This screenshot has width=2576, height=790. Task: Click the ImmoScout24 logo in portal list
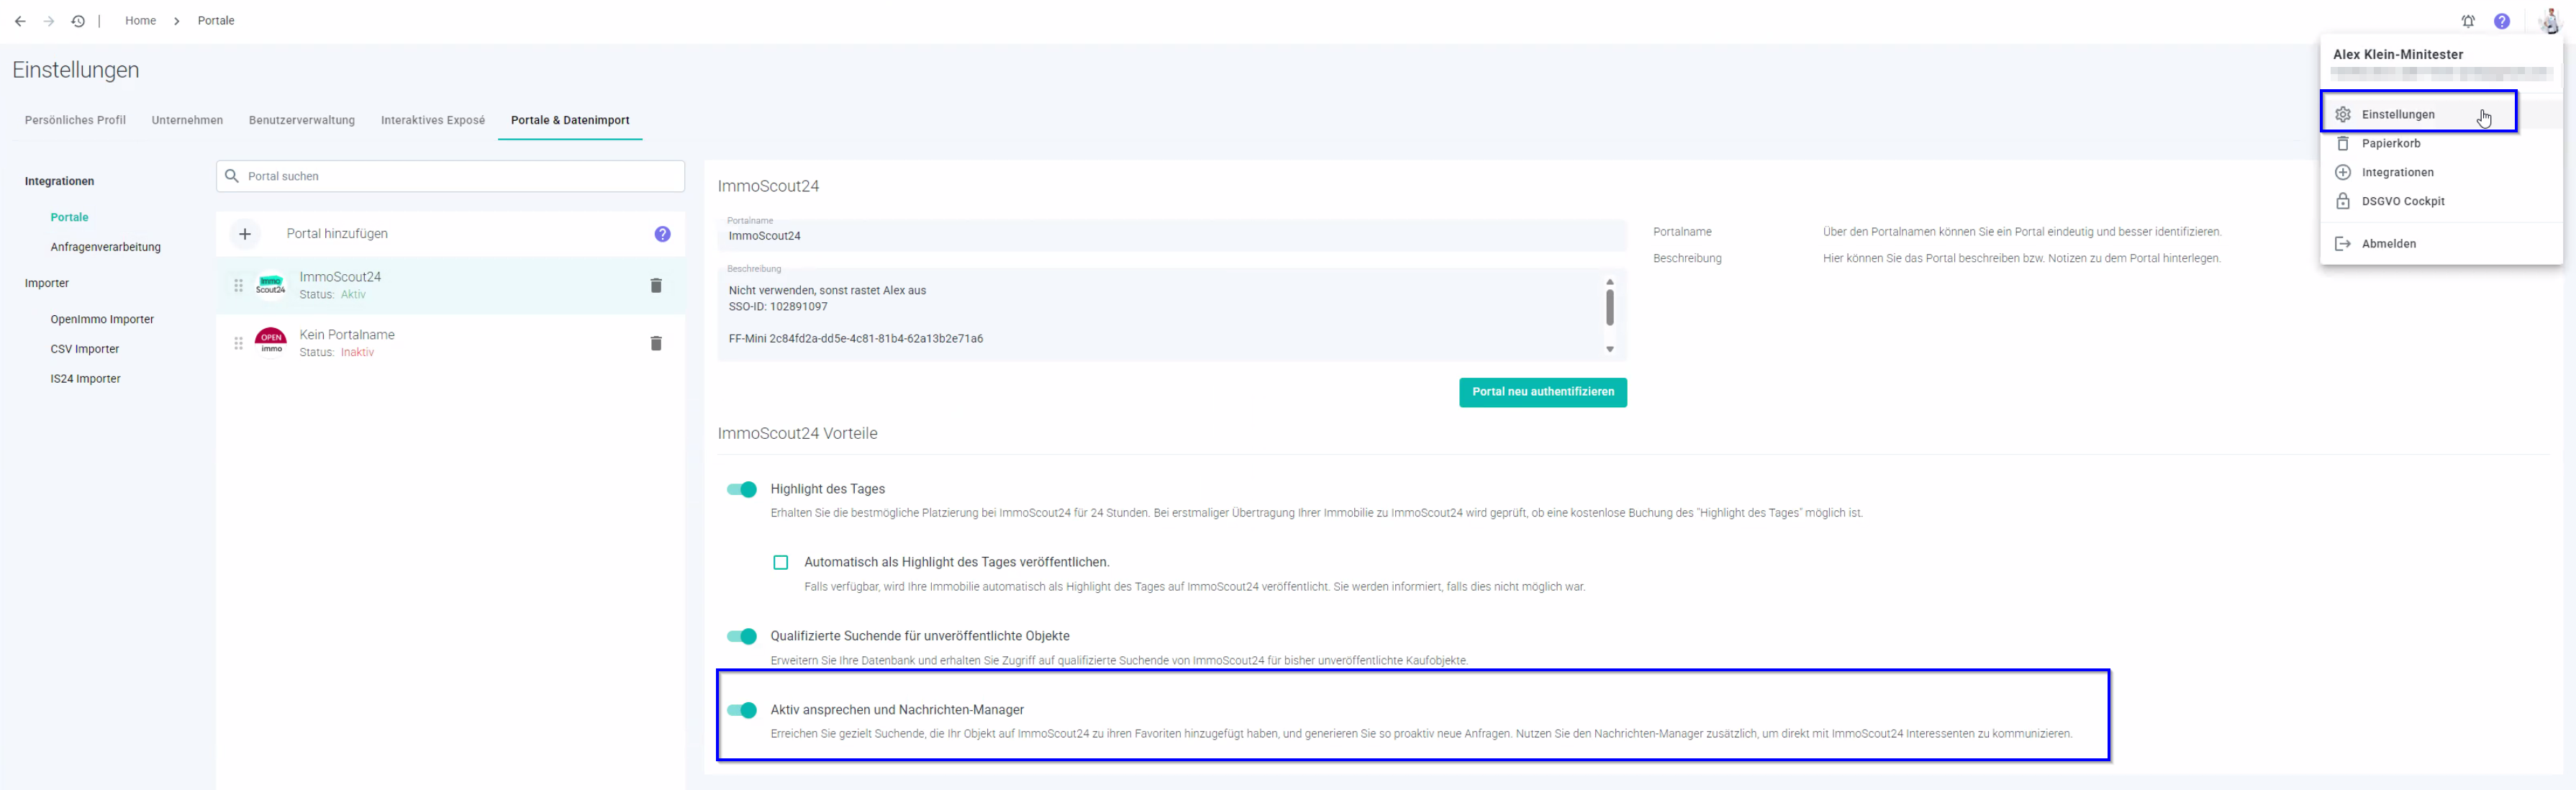click(x=271, y=286)
